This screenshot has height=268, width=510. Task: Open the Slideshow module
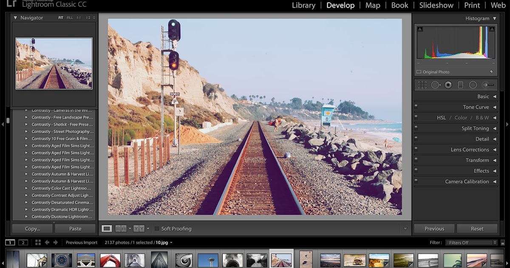(436, 5)
